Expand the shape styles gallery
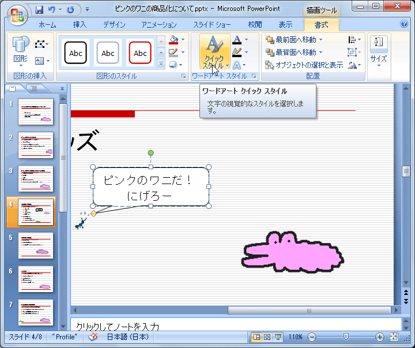The image size is (415, 348). pyautogui.click(x=161, y=63)
